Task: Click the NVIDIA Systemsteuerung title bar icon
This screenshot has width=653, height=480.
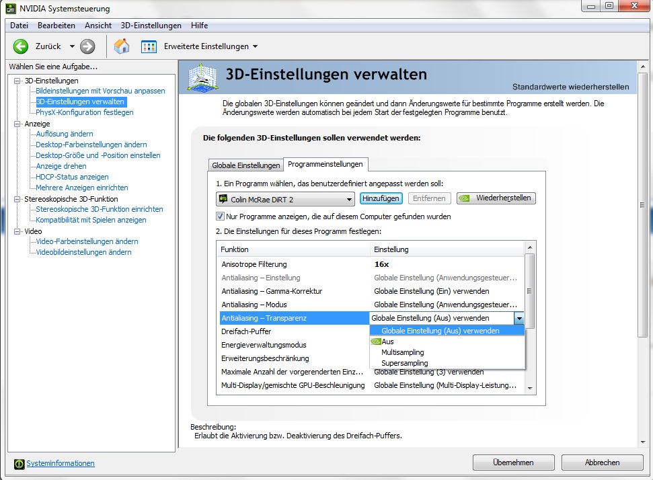Action: click(x=10, y=8)
